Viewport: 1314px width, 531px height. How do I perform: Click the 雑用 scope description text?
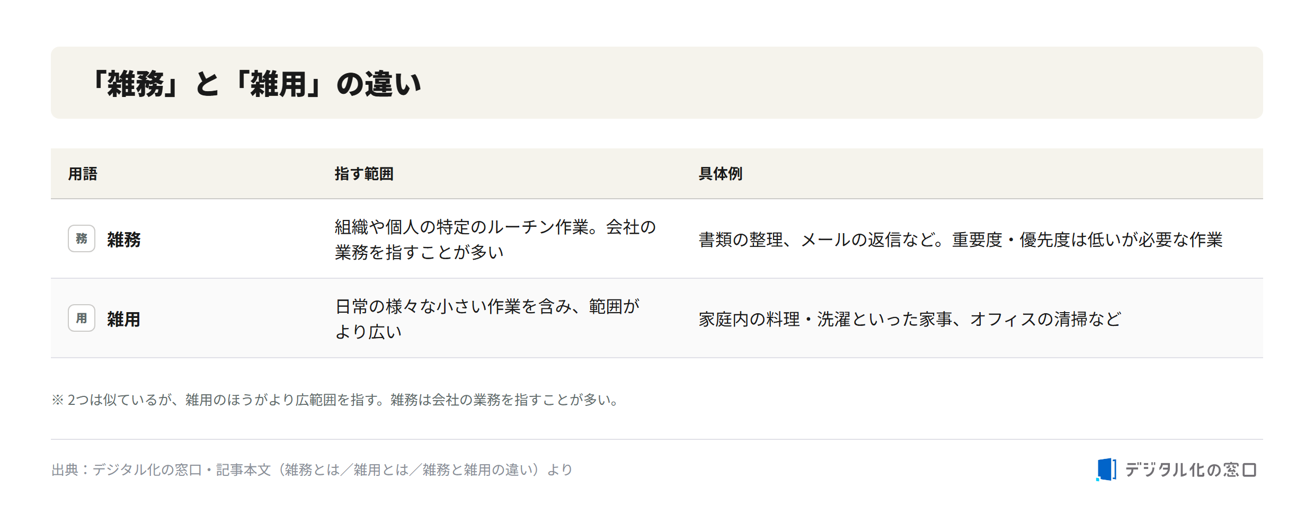pos(487,319)
